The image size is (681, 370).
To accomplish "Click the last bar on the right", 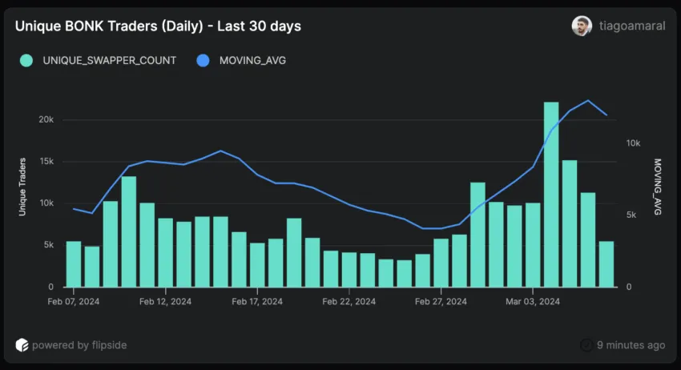I will 606,263.
